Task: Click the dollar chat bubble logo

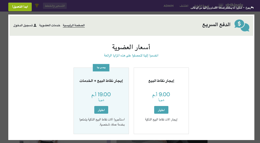Action: [x=242, y=25]
